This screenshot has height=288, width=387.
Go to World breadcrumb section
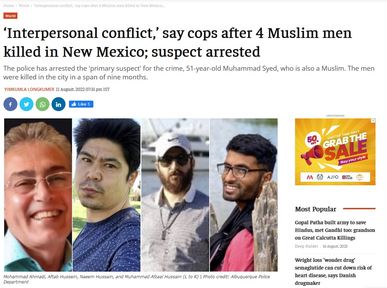coord(24,6)
